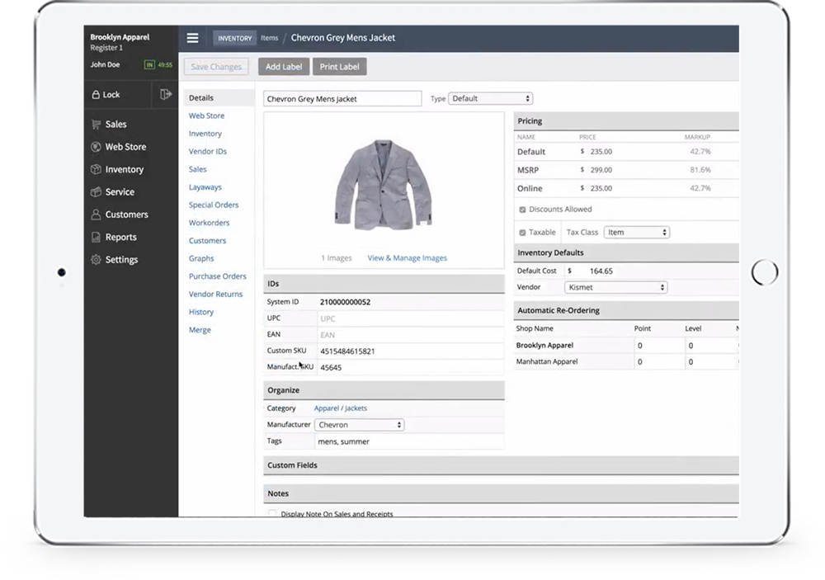Open the Special Orders tab
The width and height of the screenshot is (825, 580).
[x=214, y=205]
